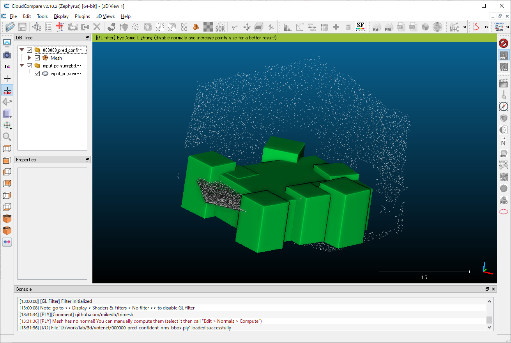Collapse the 000000_pred_conf tree branch
Image resolution: width=511 pixels, height=343 pixels.
pos(22,50)
